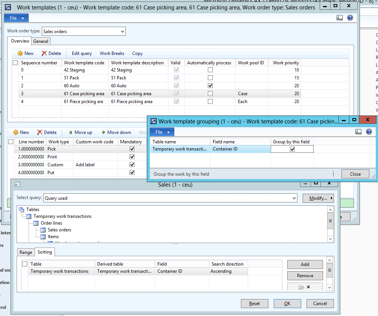
Task: Open help in Work templates window
Action: [350, 18]
